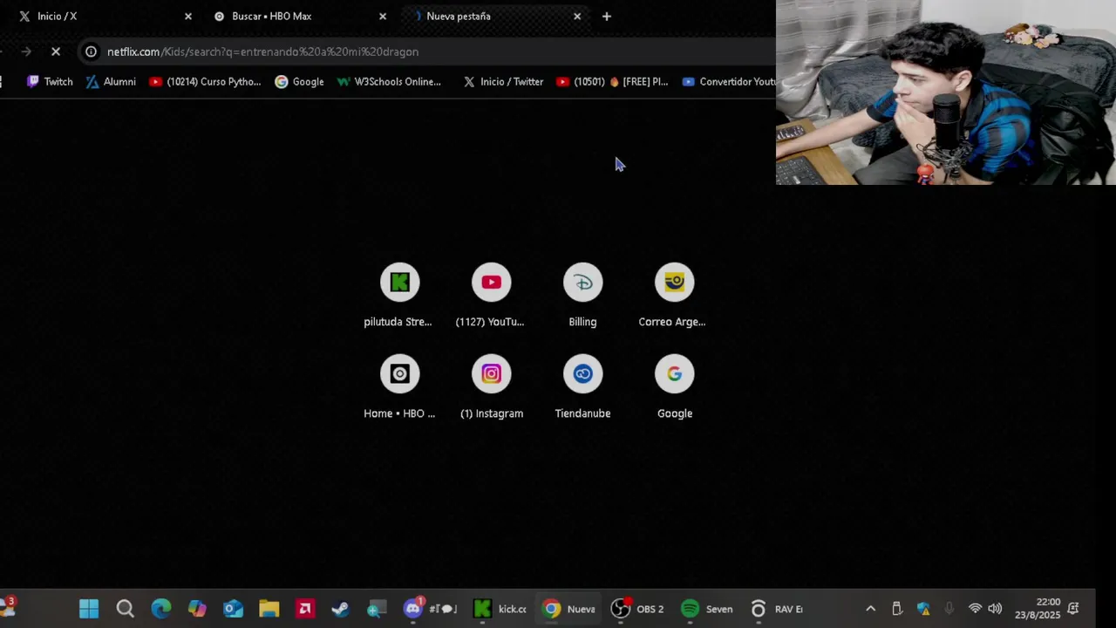Open the notifications bell icon

coord(1073,609)
